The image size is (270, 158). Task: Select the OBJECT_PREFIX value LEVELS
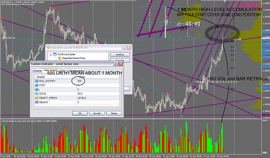[82, 98]
